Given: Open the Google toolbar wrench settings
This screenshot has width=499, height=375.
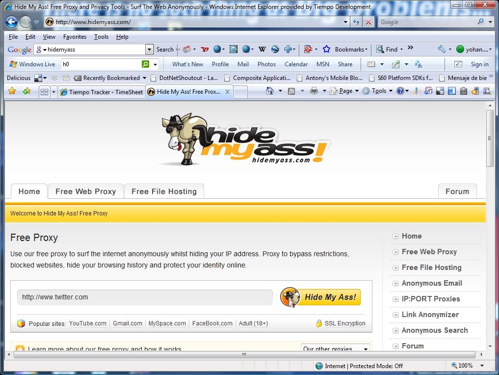Looking at the screenshot, I should [x=442, y=50].
